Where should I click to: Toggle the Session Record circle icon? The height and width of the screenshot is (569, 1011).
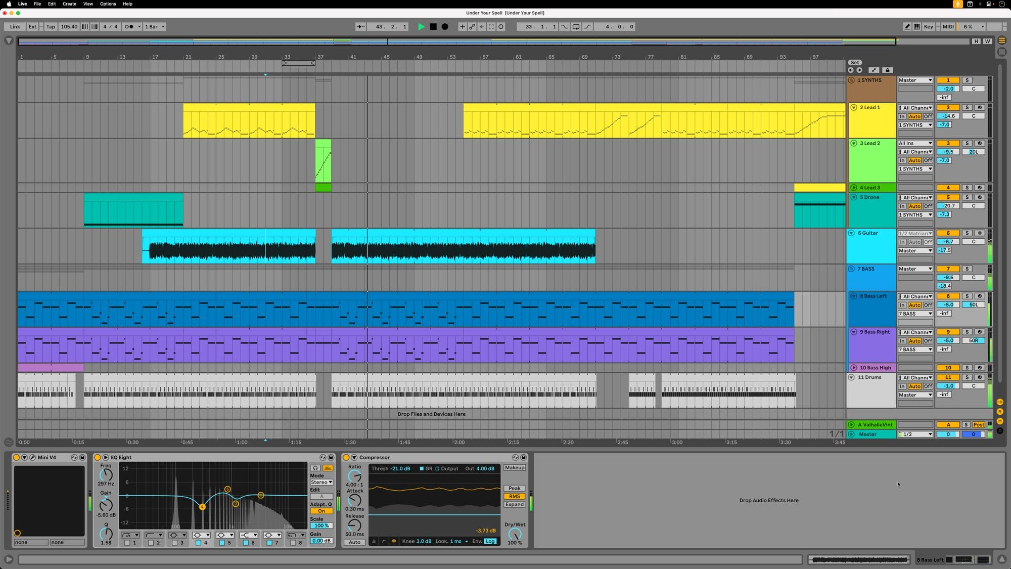(x=501, y=27)
